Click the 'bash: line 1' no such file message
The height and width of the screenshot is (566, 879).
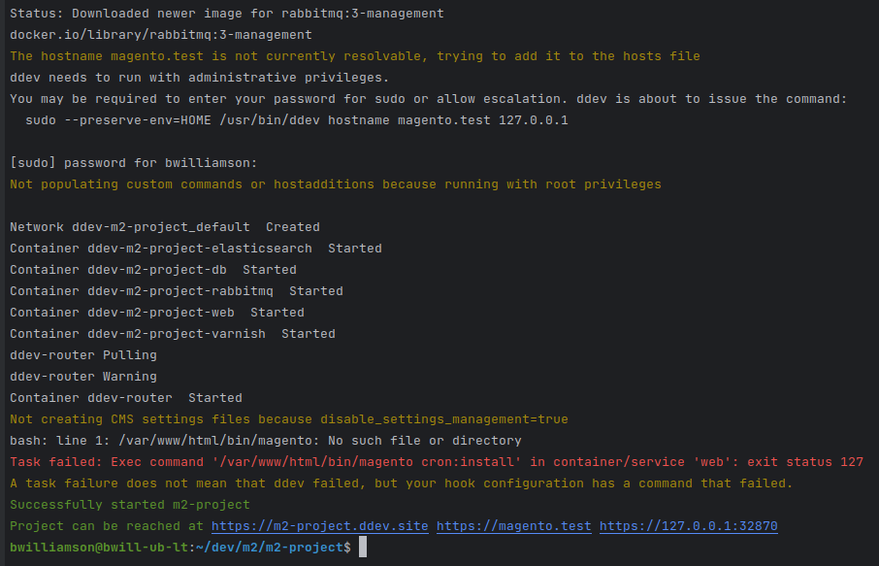point(265,441)
